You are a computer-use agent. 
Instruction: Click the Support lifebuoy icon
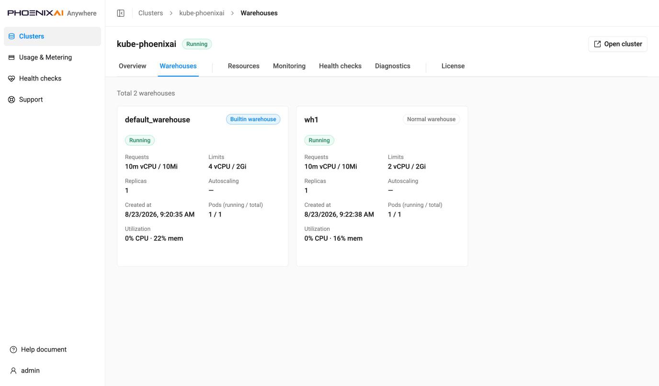[11, 100]
